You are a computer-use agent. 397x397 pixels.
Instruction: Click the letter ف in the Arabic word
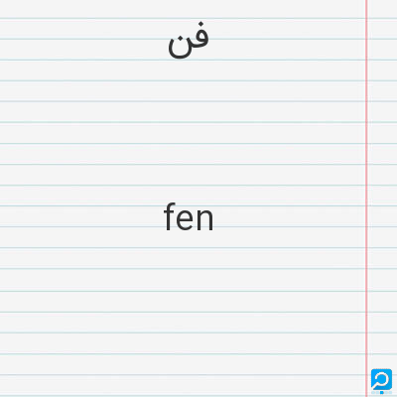[199, 35]
